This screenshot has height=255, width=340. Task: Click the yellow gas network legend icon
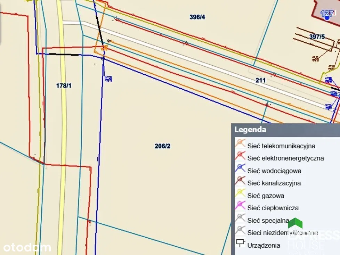coord(240,194)
